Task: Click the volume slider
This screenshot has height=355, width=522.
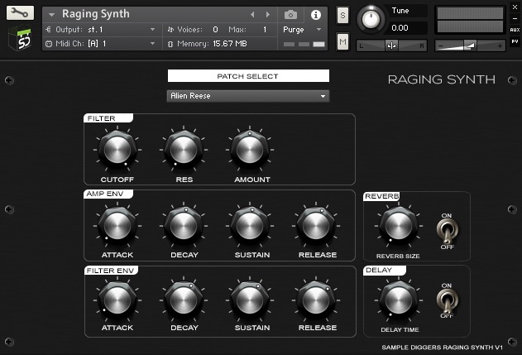Action: coord(470,46)
